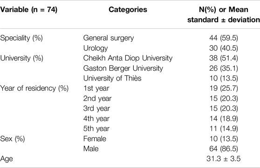This screenshot has height=168, width=260.
Task: Click the 'Female' category cell
Action: tap(95, 139)
